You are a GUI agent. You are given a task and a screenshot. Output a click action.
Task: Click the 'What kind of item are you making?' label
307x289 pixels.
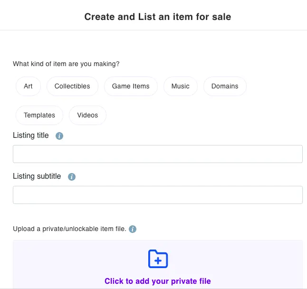pyautogui.click(x=66, y=64)
